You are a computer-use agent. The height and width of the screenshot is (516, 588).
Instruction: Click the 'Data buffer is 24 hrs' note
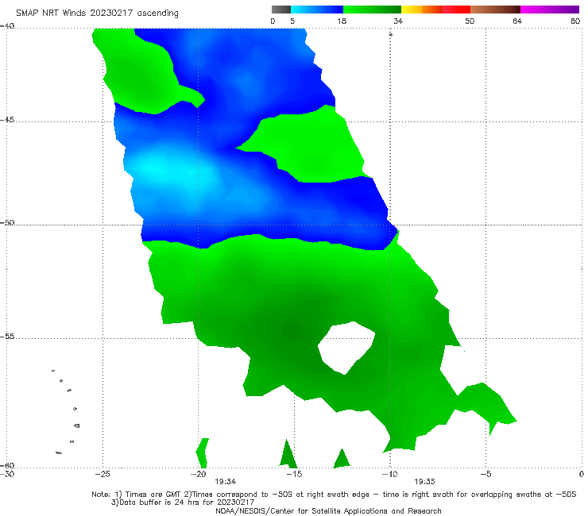(x=183, y=503)
